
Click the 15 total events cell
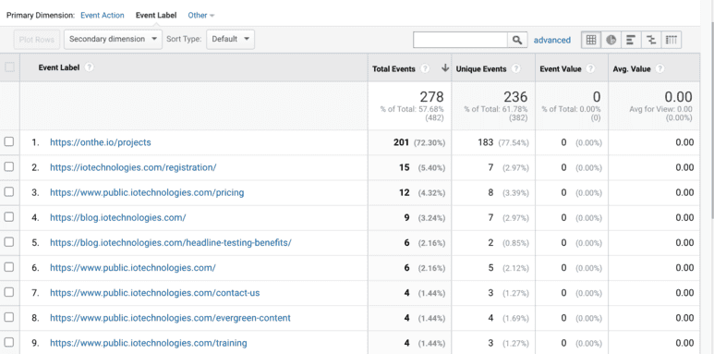pyautogui.click(x=405, y=167)
